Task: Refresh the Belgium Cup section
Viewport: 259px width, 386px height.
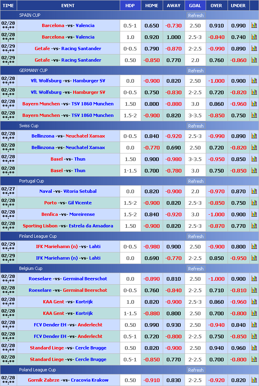Action: (x=195, y=269)
